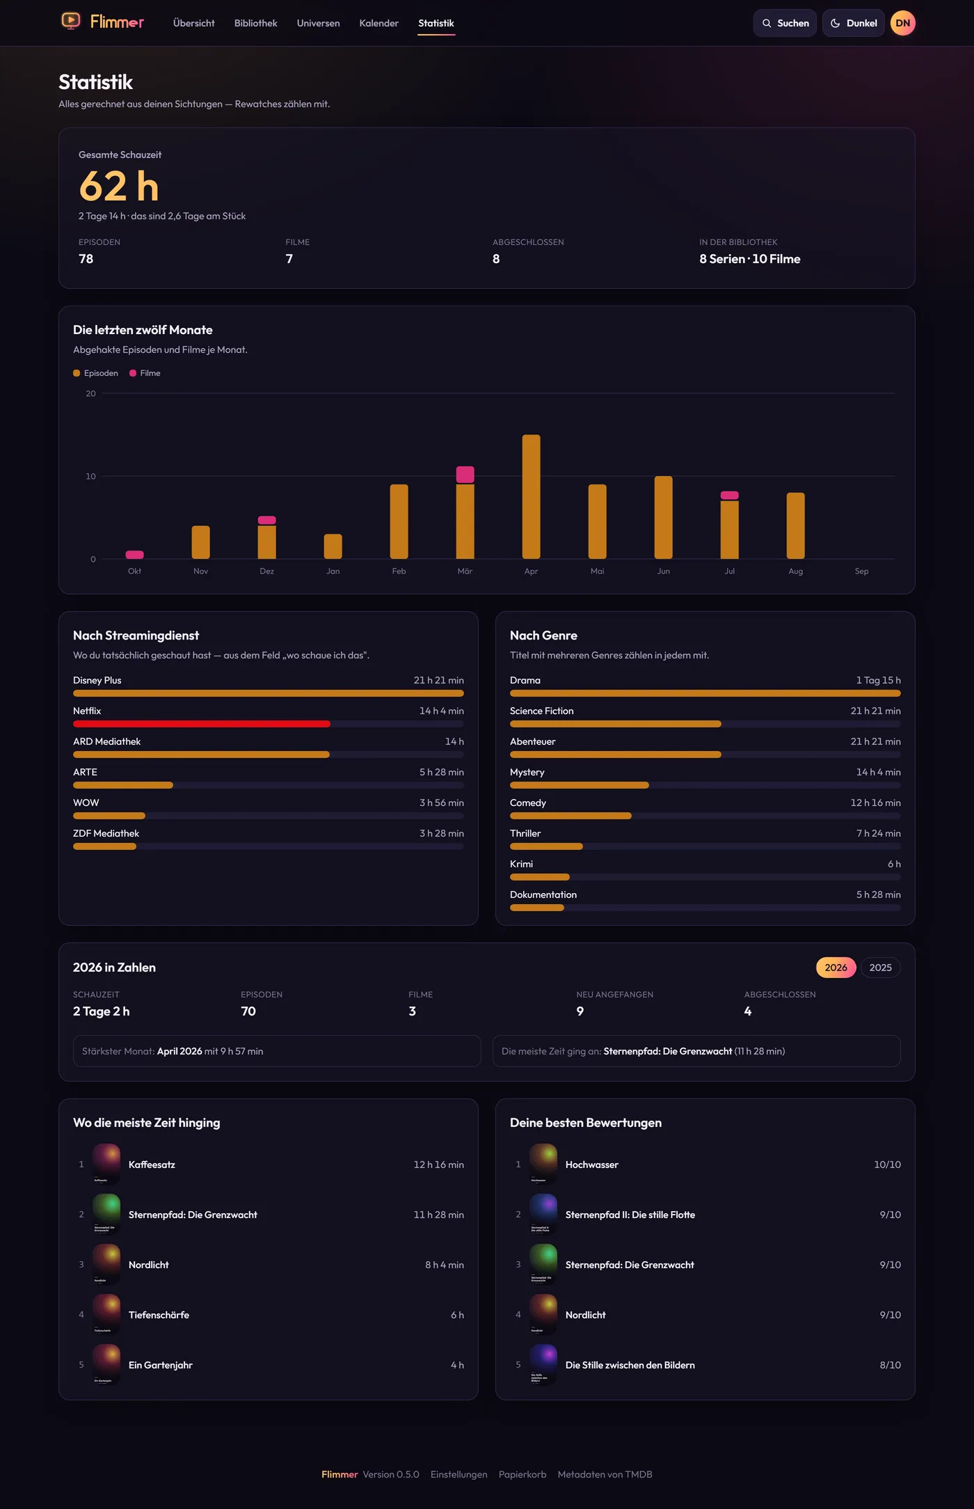Click the magnifier icon in Suchen

(767, 23)
